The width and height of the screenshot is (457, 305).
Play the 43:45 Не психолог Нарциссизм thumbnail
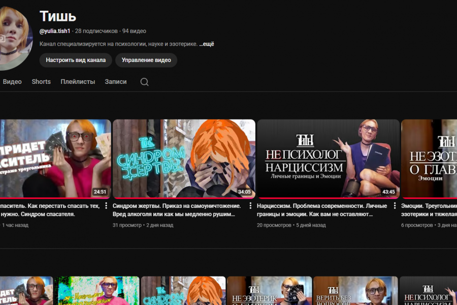[x=328, y=159]
